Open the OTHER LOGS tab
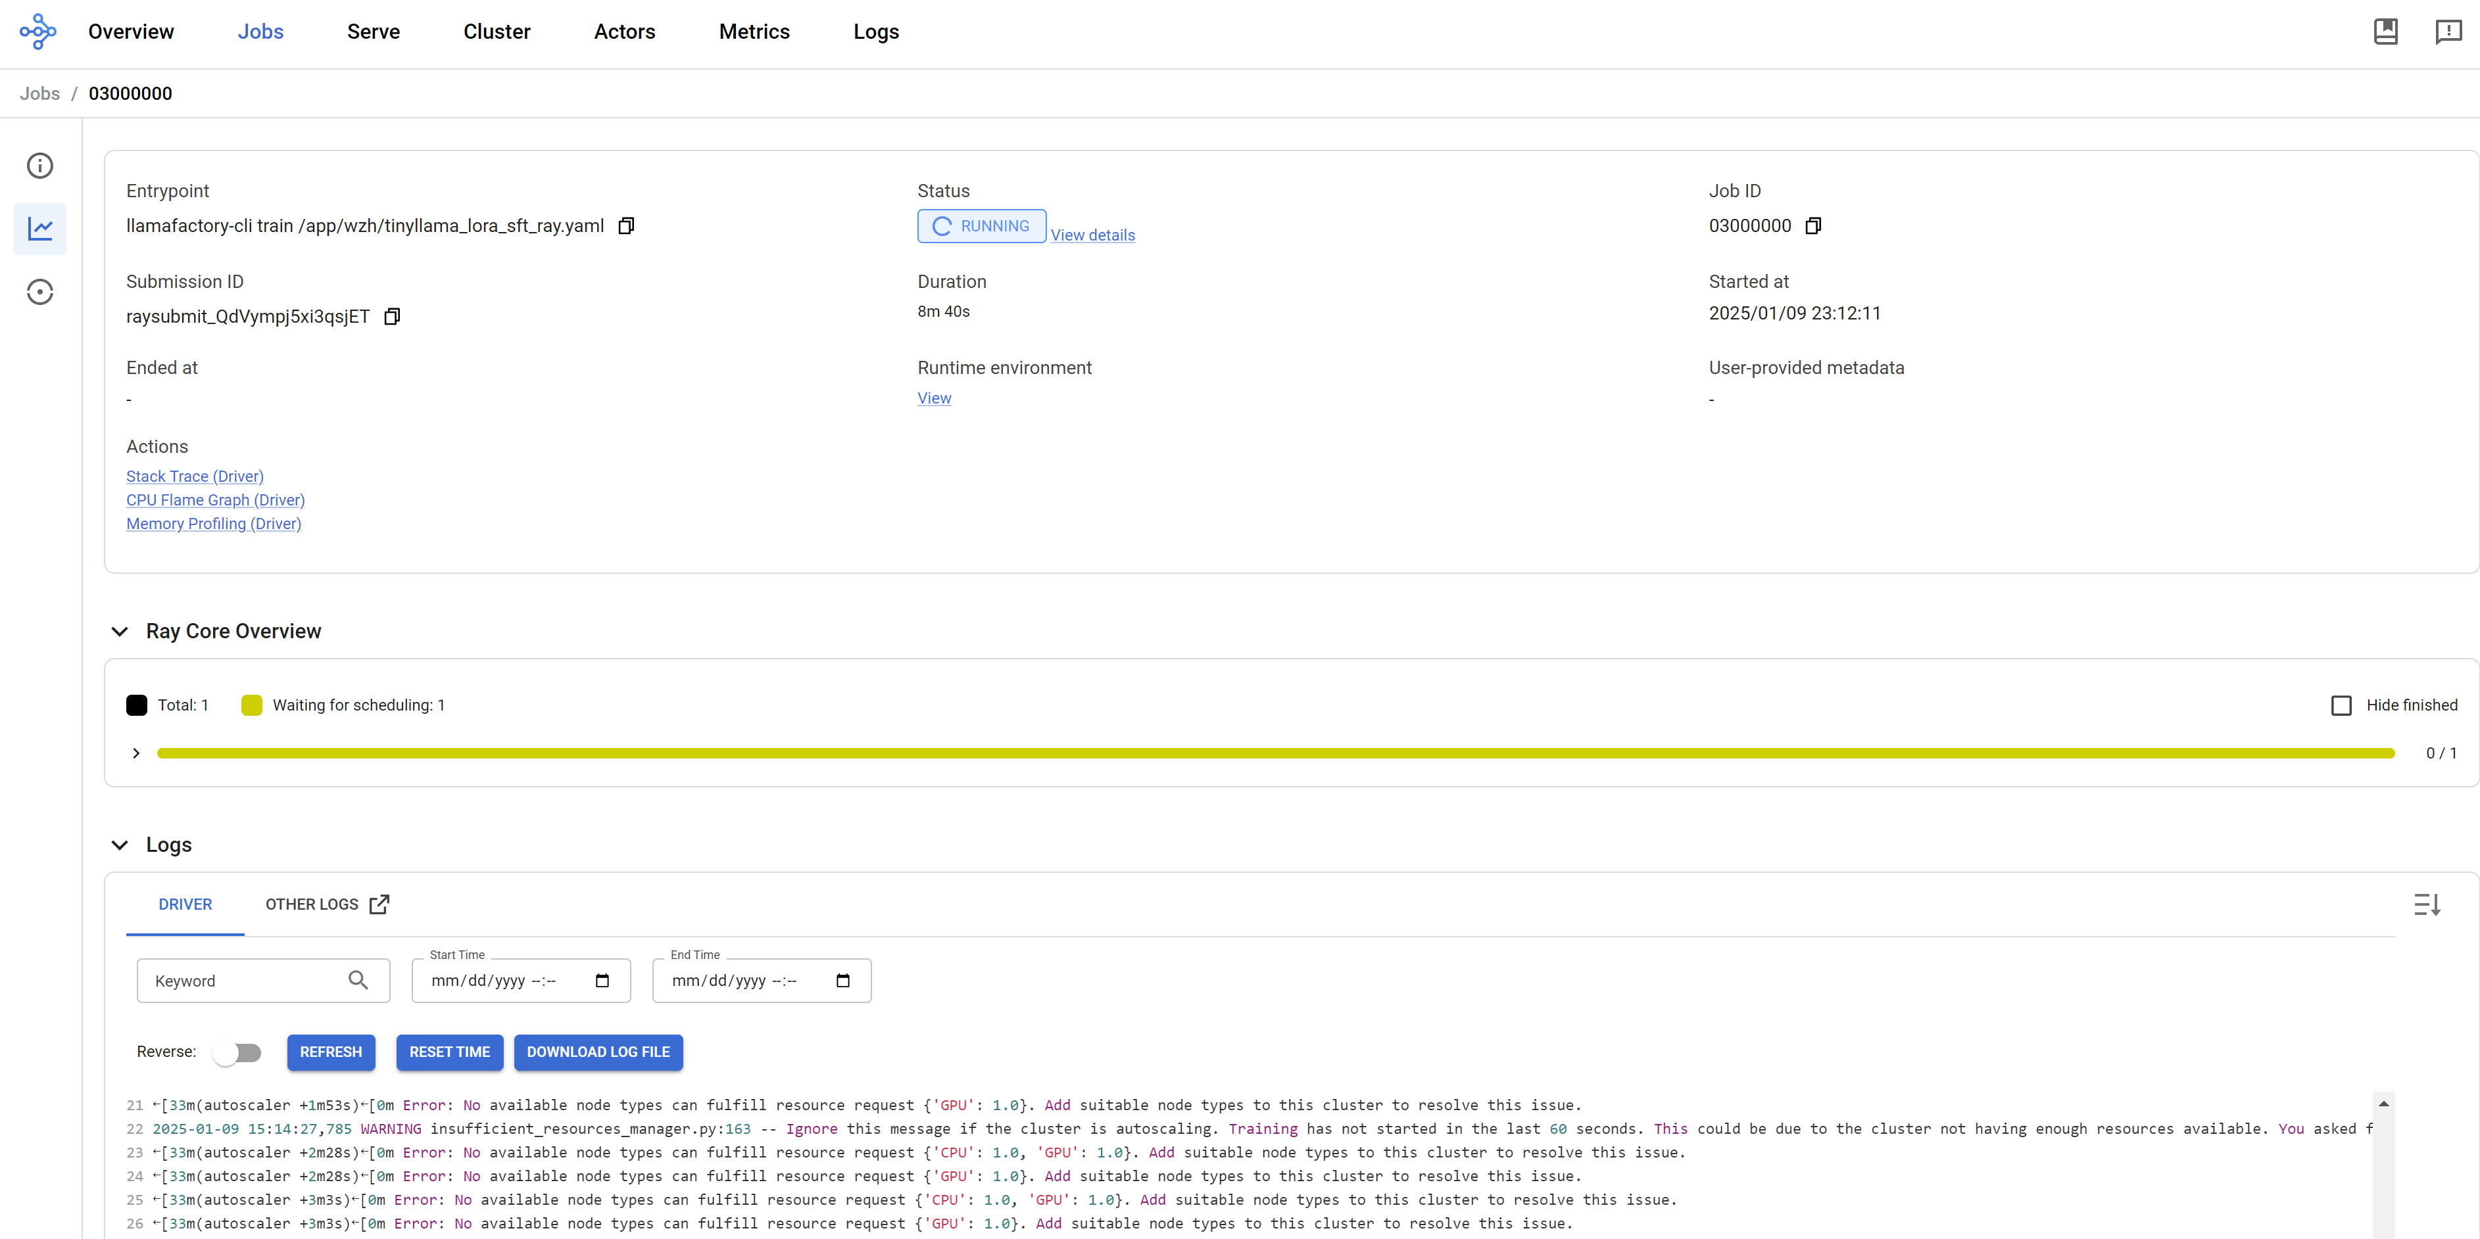 326,904
